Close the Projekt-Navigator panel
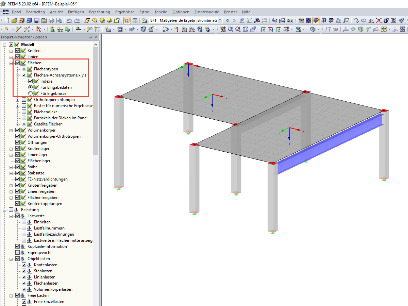The height and width of the screenshot is (306, 408). point(96,37)
